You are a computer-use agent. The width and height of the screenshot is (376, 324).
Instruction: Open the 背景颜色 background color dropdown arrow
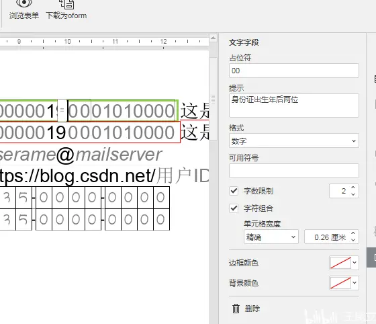point(355,283)
